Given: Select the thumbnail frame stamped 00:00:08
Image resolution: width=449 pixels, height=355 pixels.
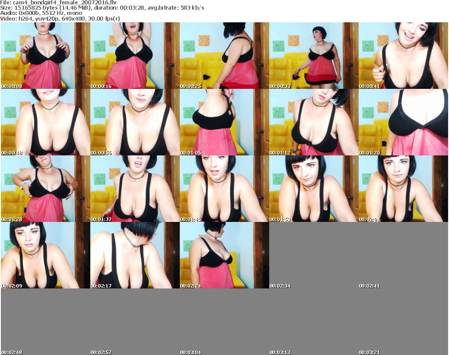Looking at the screenshot, I should tap(46, 56).
